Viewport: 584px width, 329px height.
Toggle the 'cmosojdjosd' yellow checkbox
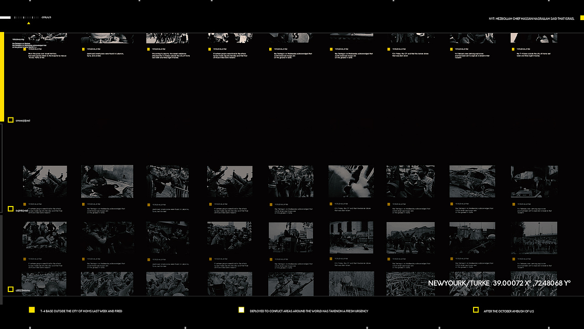pyautogui.click(x=10, y=120)
